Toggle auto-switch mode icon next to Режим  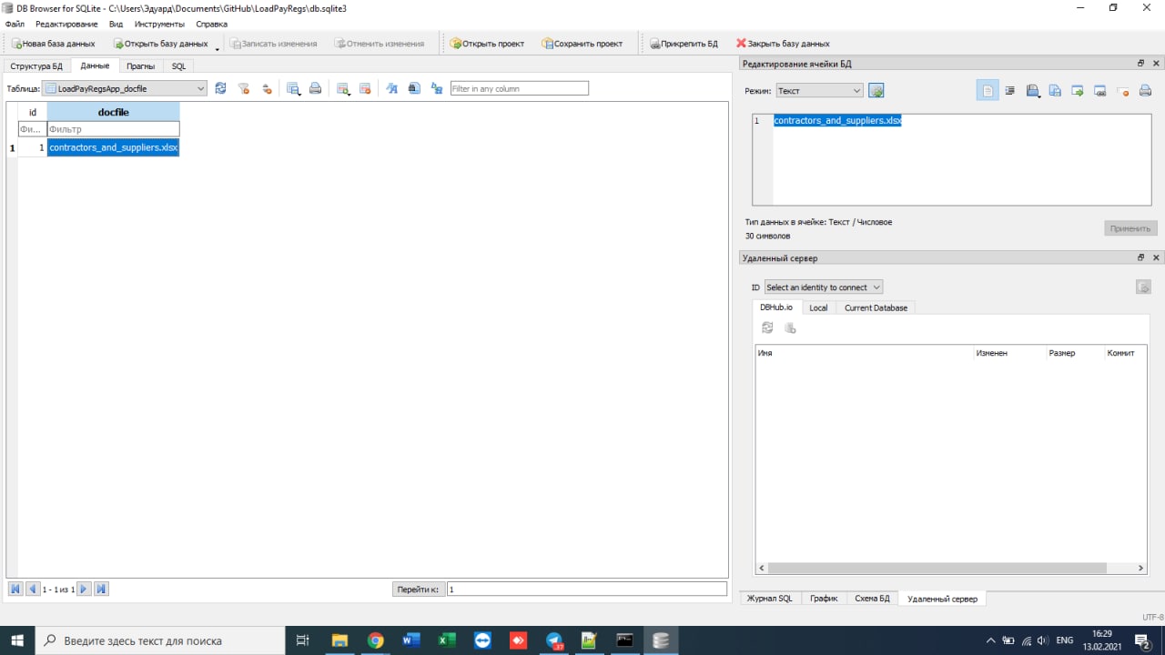tap(876, 91)
